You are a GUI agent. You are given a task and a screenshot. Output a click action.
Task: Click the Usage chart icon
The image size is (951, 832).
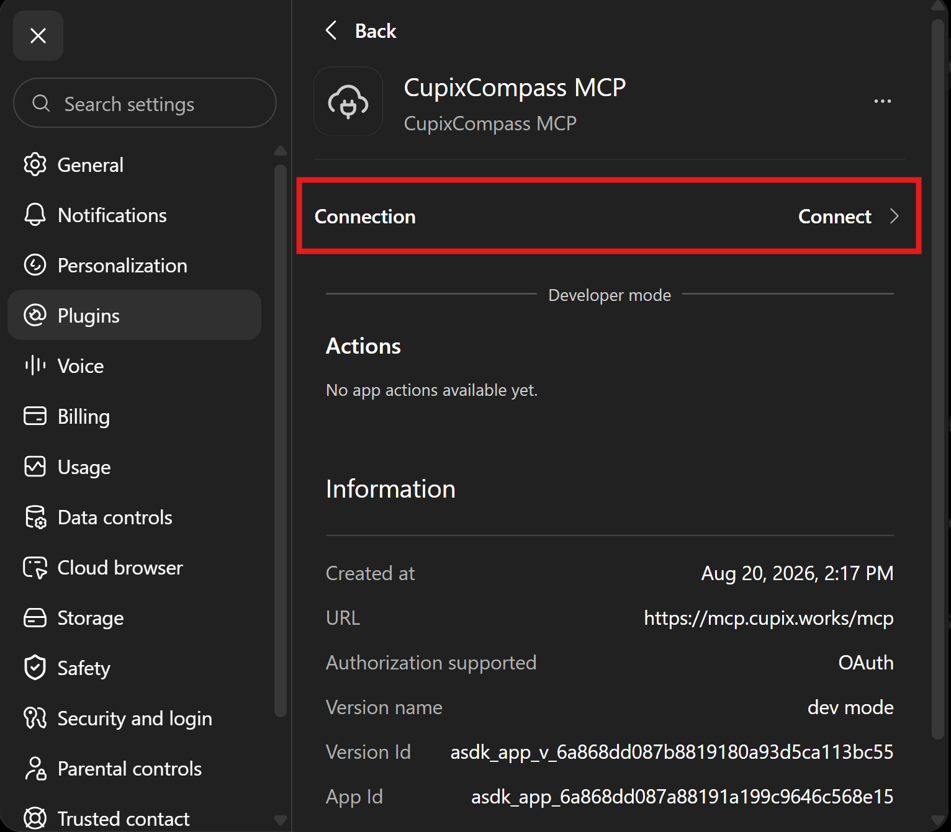(35, 467)
